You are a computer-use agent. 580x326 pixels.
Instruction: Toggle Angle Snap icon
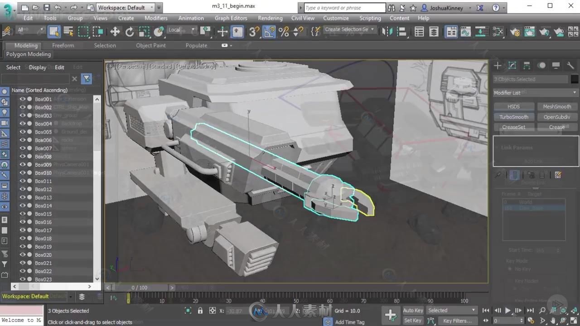(x=269, y=31)
